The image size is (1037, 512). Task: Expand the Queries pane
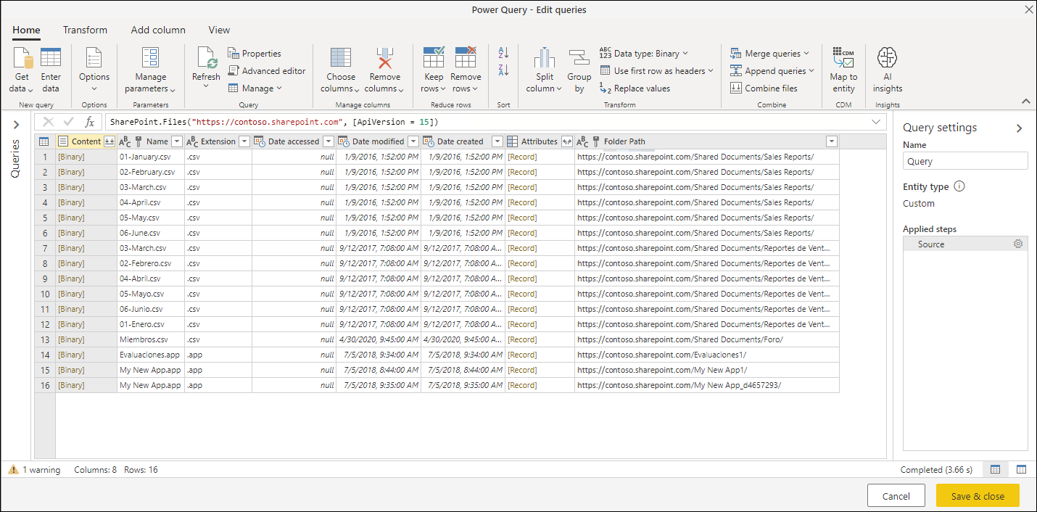pos(16,125)
